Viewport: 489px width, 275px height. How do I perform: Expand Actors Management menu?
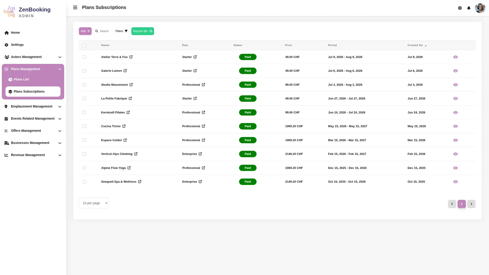click(x=33, y=57)
